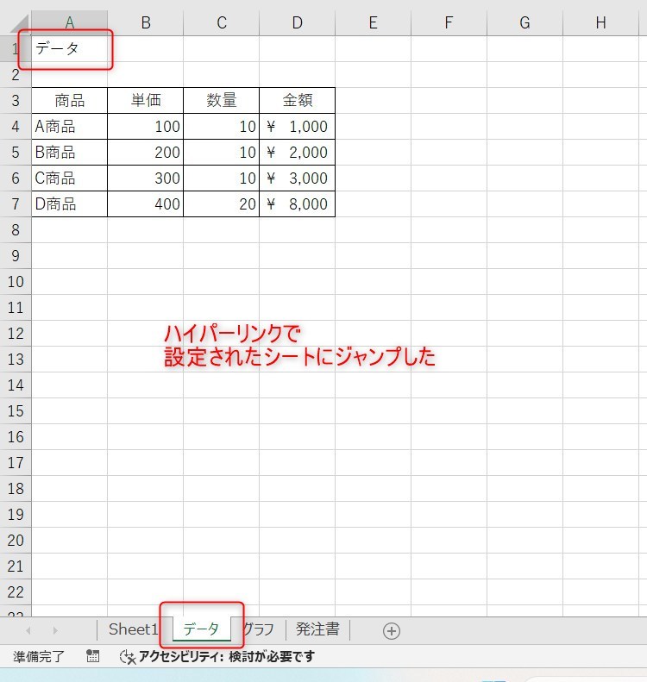Select column H header
Viewport: 647px width, 682px height.
point(601,22)
